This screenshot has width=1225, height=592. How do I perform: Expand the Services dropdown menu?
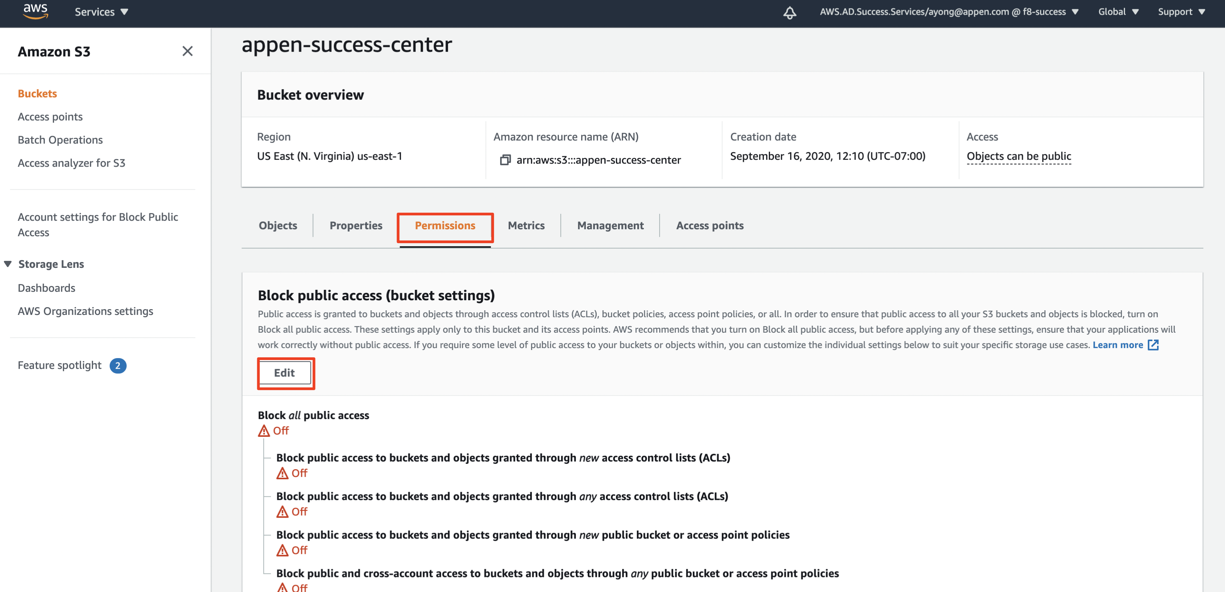pos(101,12)
